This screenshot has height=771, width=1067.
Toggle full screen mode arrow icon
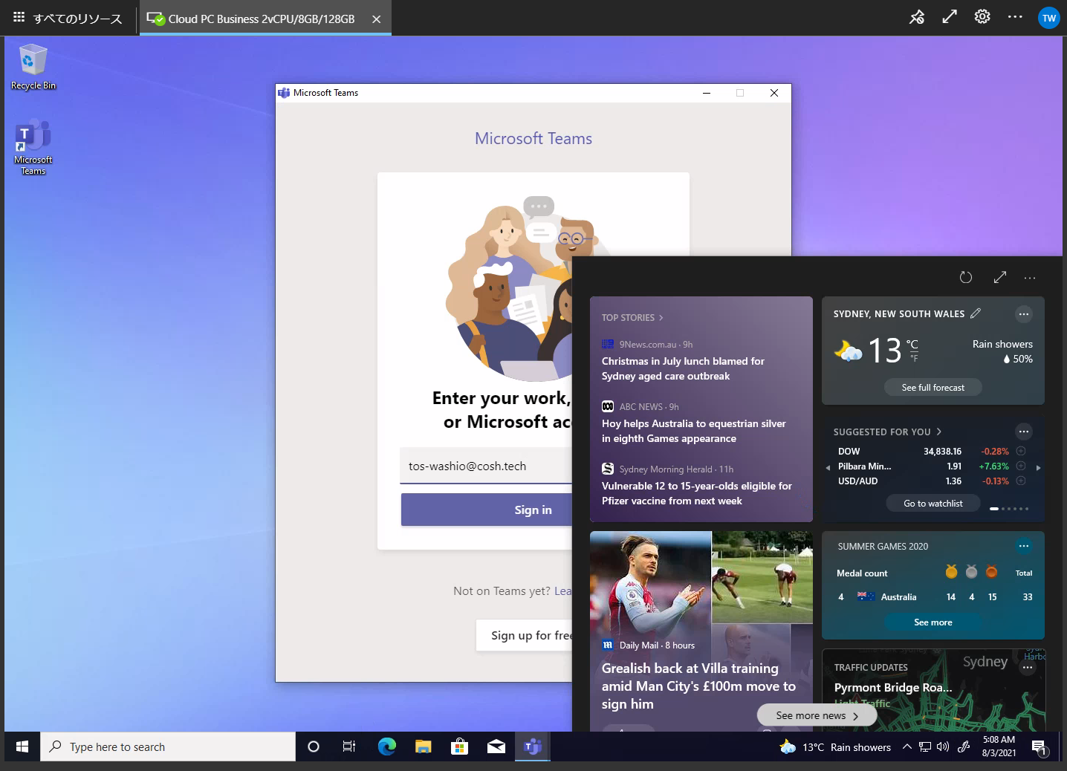coord(950,17)
